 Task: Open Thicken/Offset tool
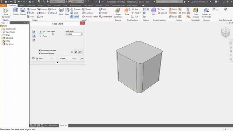[x=90, y=17]
